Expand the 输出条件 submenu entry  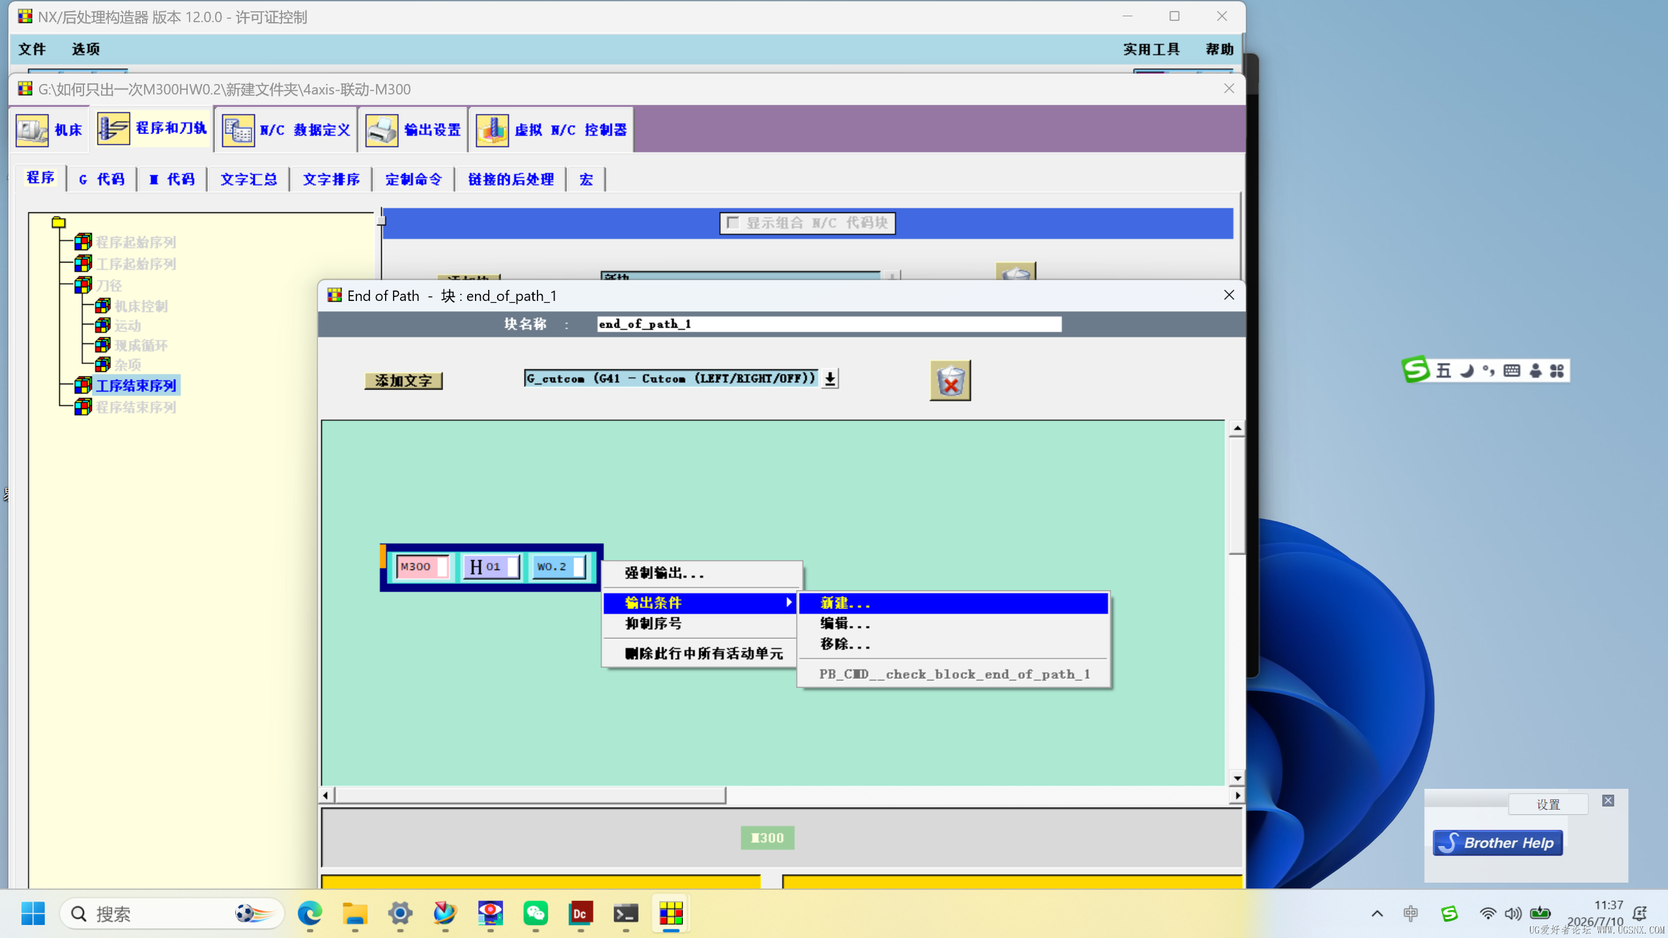[x=700, y=603]
